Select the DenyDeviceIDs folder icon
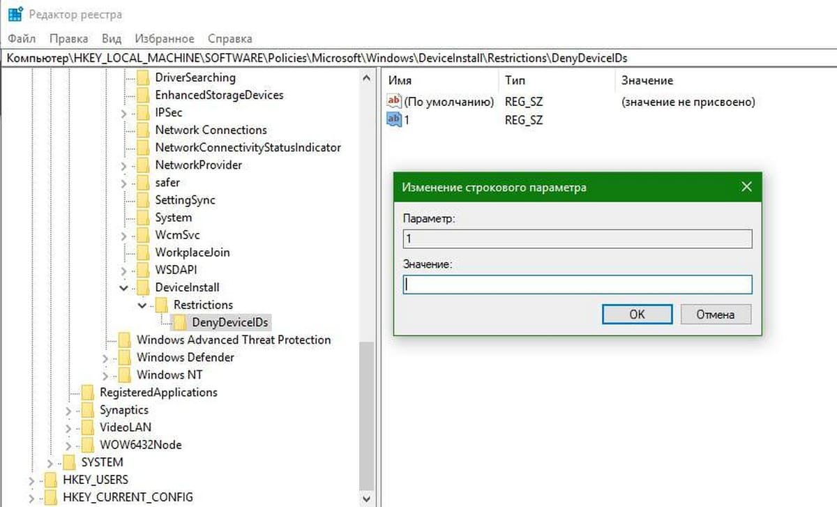Screen dimensions: 837x507 point(180,322)
